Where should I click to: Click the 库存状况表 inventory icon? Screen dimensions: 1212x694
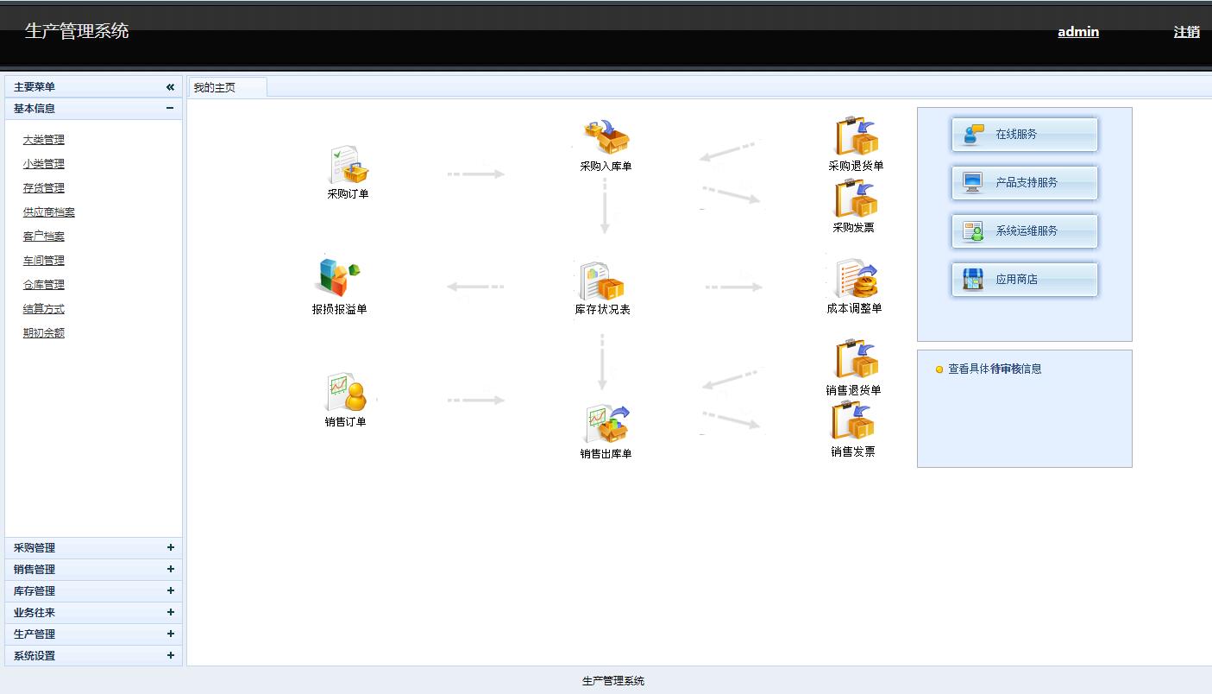pyautogui.click(x=603, y=281)
